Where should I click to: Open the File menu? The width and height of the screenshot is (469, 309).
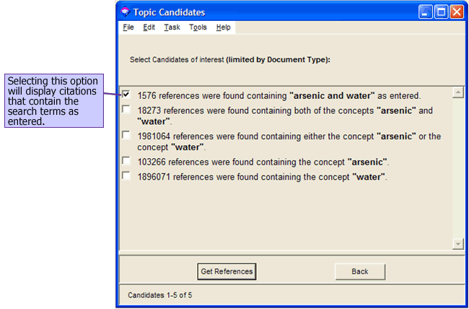pos(128,27)
